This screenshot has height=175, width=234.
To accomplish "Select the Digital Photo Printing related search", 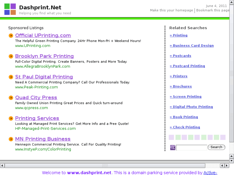I will click(x=191, y=107).
